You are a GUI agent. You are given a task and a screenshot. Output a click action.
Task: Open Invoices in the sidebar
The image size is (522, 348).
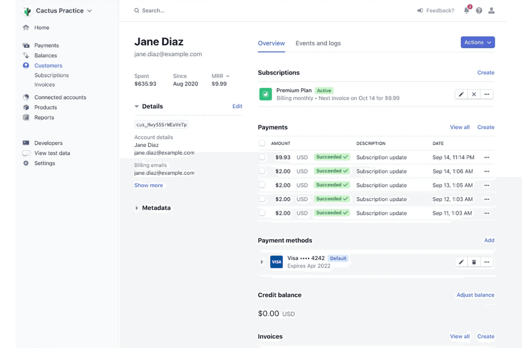click(44, 85)
